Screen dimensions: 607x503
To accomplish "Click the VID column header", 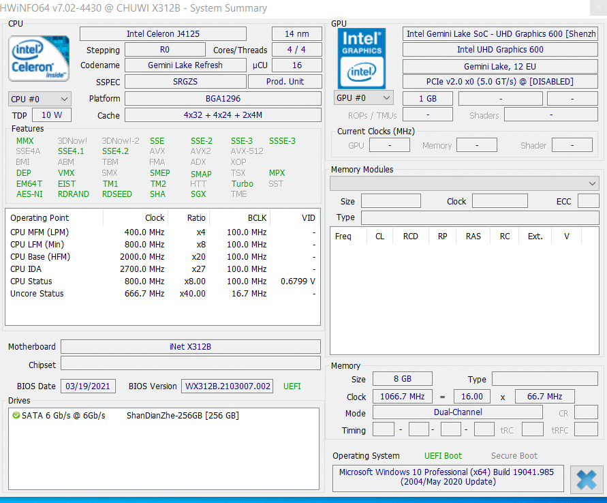I will point(294,218).
